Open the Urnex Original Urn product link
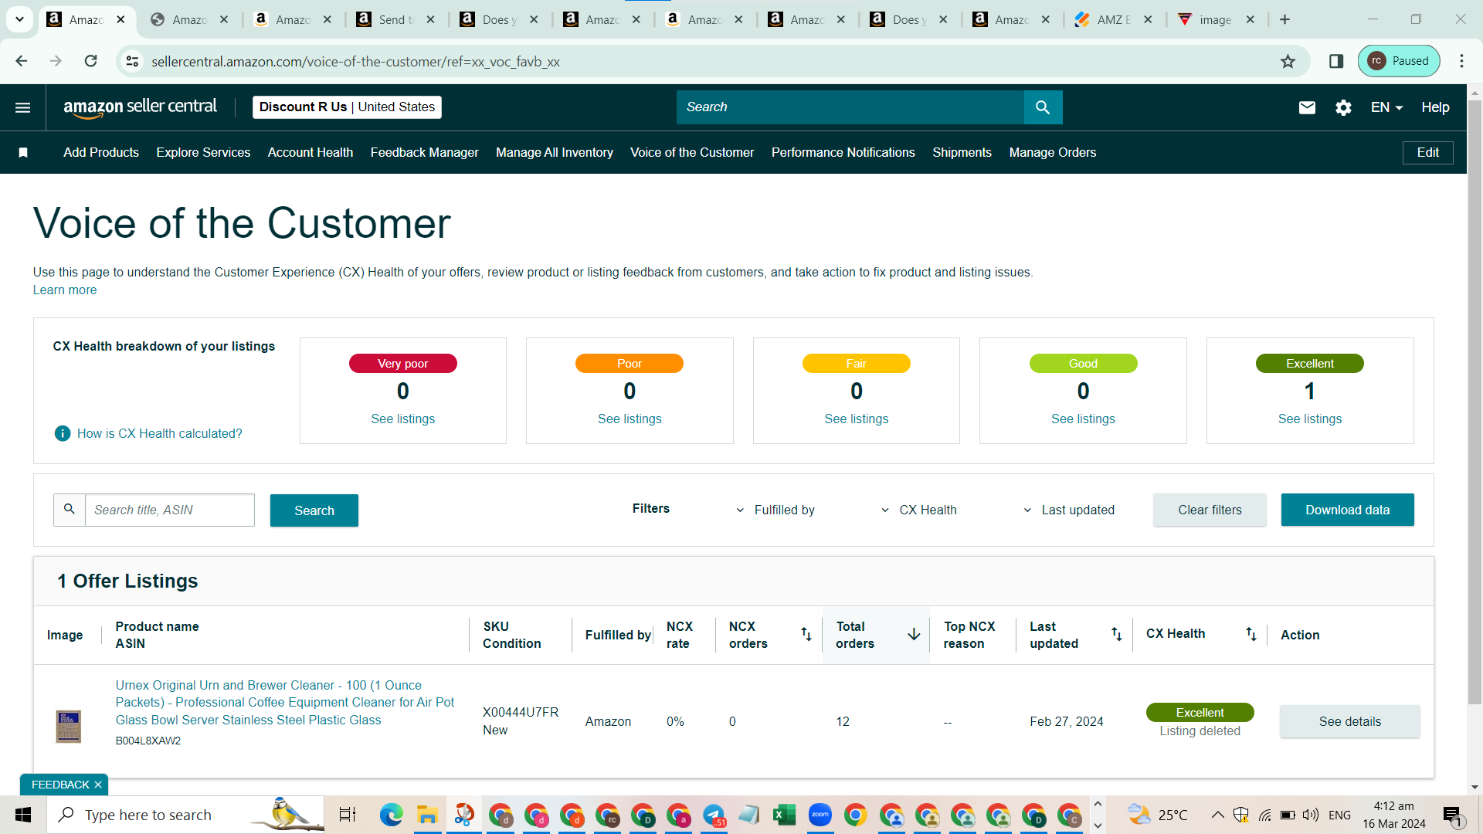This screenshot has height=834, width=1483. [x=285, y=703]
